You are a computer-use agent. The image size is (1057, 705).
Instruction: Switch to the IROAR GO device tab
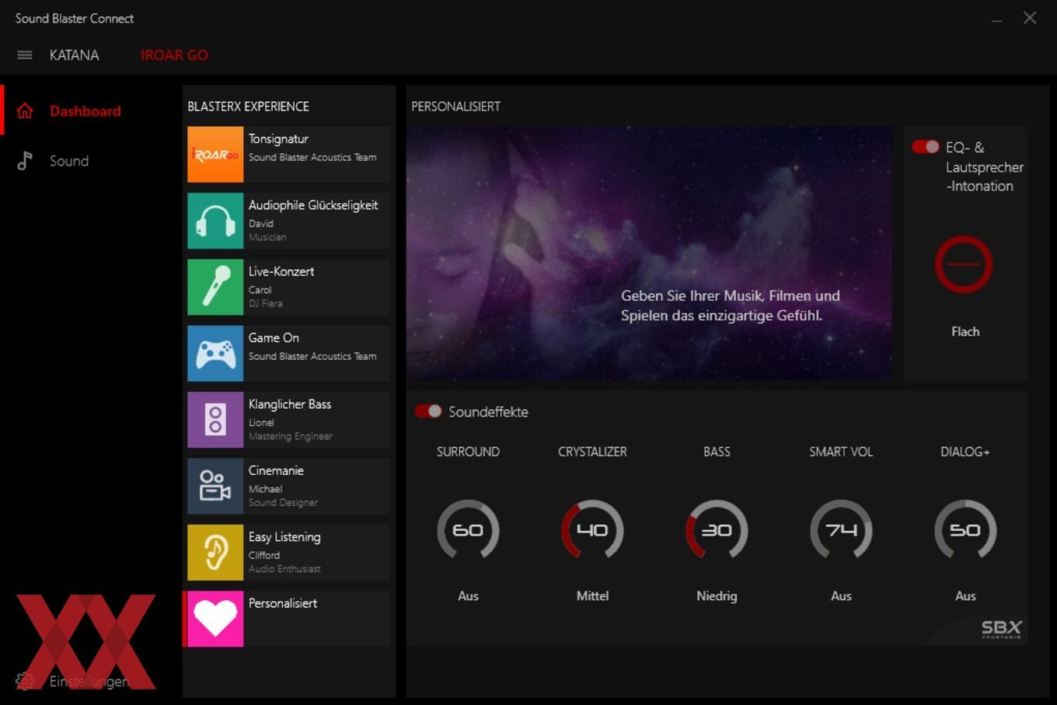pos(174,55)
